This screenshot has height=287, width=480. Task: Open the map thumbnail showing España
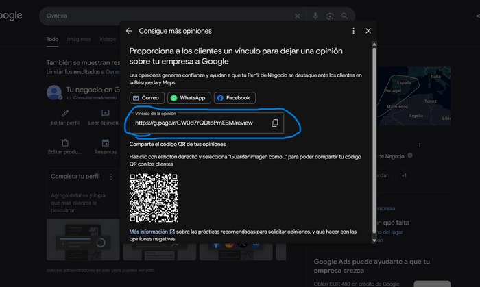coord(413,97)
